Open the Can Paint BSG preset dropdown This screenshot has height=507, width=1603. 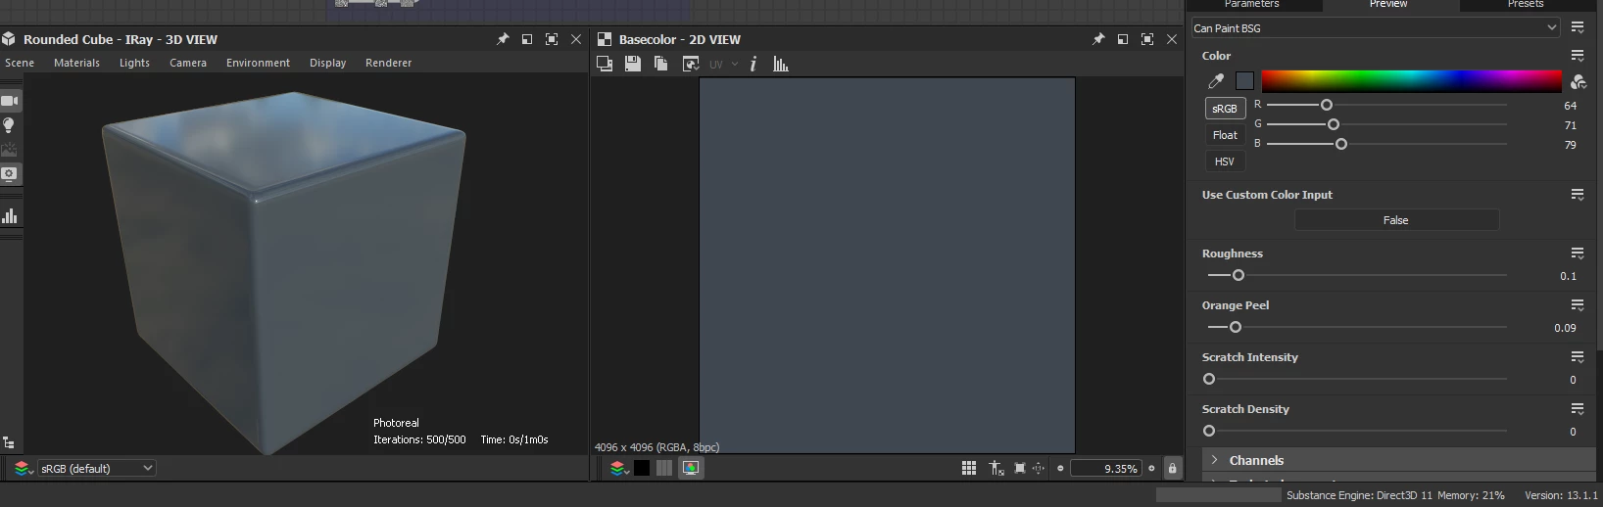coord(1375,27)
